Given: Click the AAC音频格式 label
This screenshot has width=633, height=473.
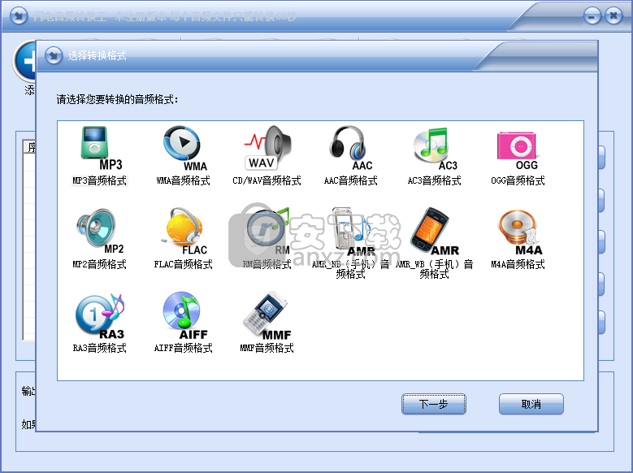Looking at the screenshot, I should click(350, 180).
